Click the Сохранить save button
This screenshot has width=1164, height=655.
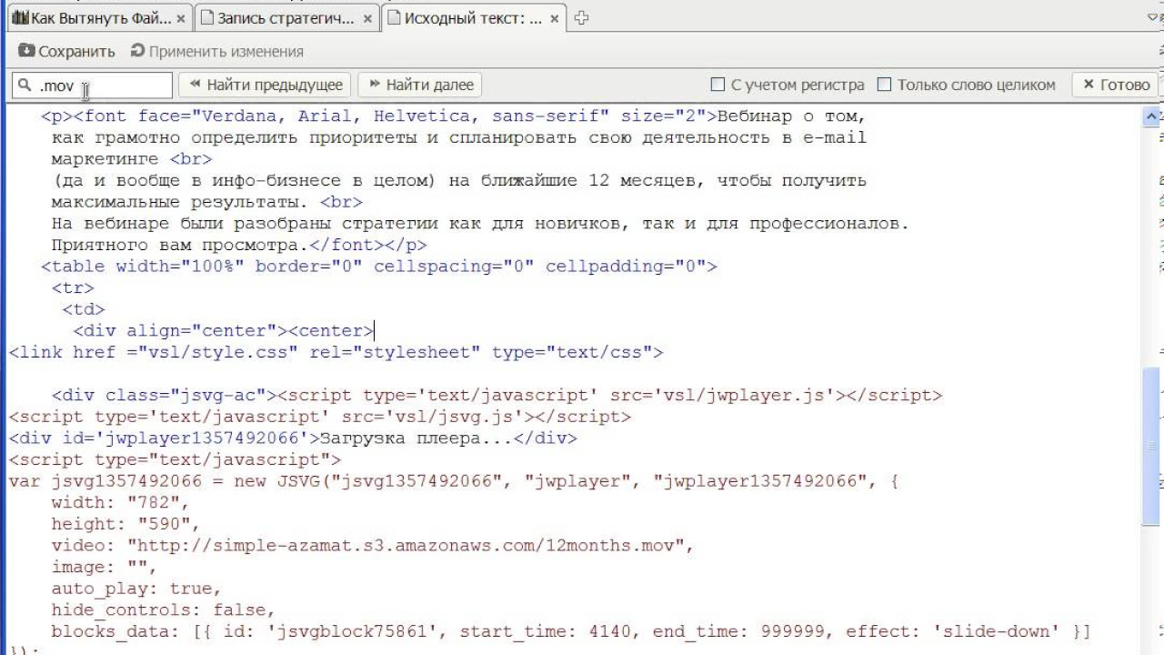67,52
